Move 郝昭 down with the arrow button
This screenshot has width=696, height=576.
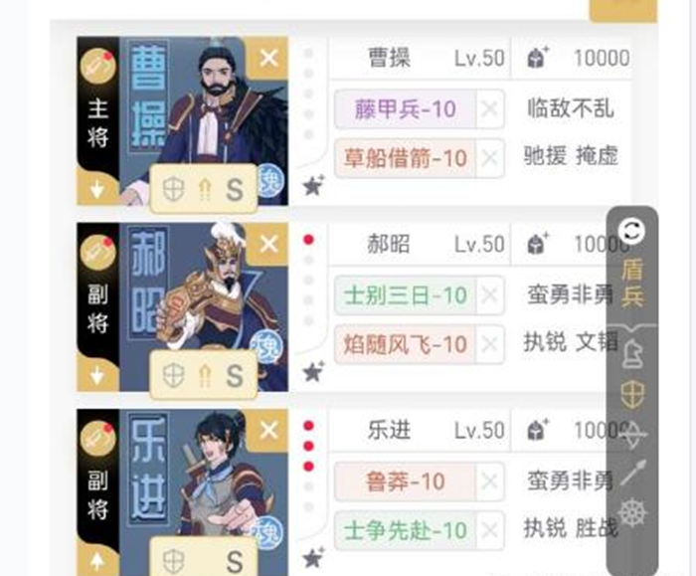pyautogui.click(x=97, y=377)
